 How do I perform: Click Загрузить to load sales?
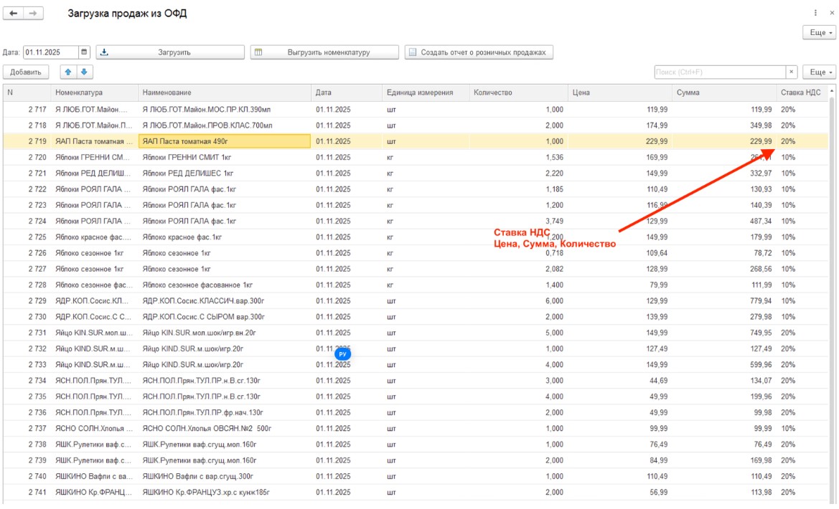(x=170, y=52)
